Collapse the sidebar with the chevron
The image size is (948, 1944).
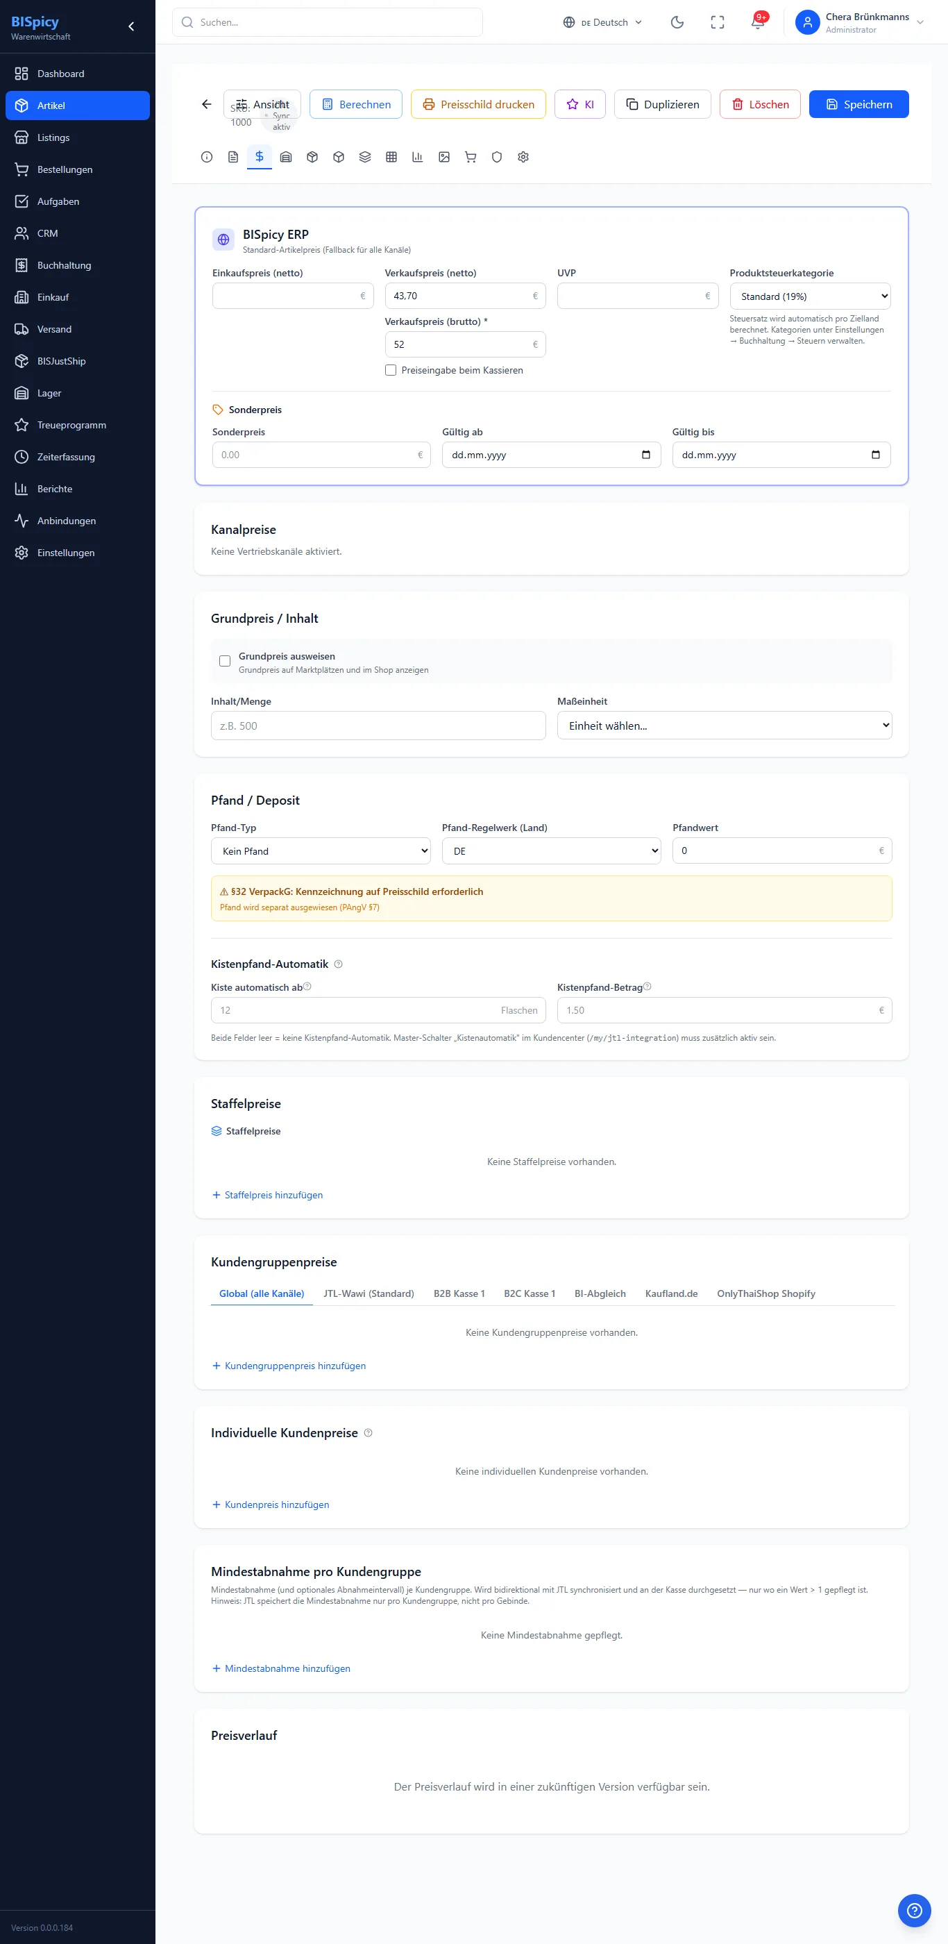(131, 26)
